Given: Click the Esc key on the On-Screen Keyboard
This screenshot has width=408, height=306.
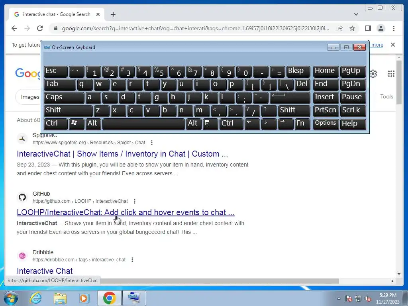Looking at the screenshot, I should pyautogui.click(x=56, y=71).
